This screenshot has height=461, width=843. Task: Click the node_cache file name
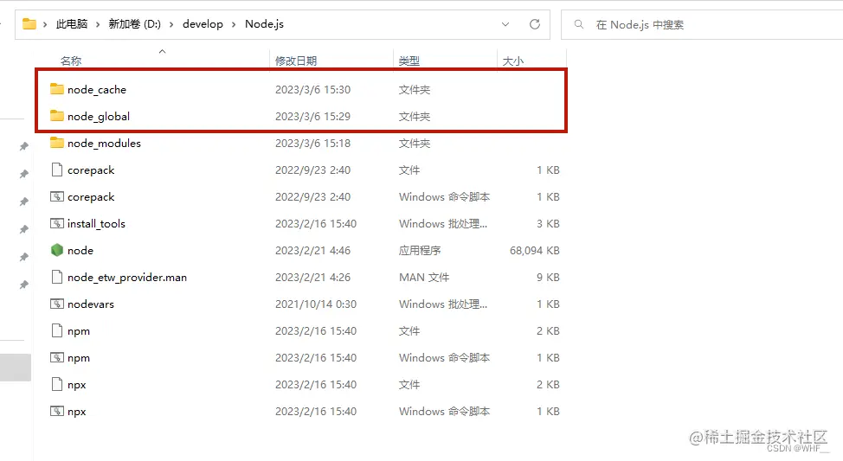[x=97, y=90]
